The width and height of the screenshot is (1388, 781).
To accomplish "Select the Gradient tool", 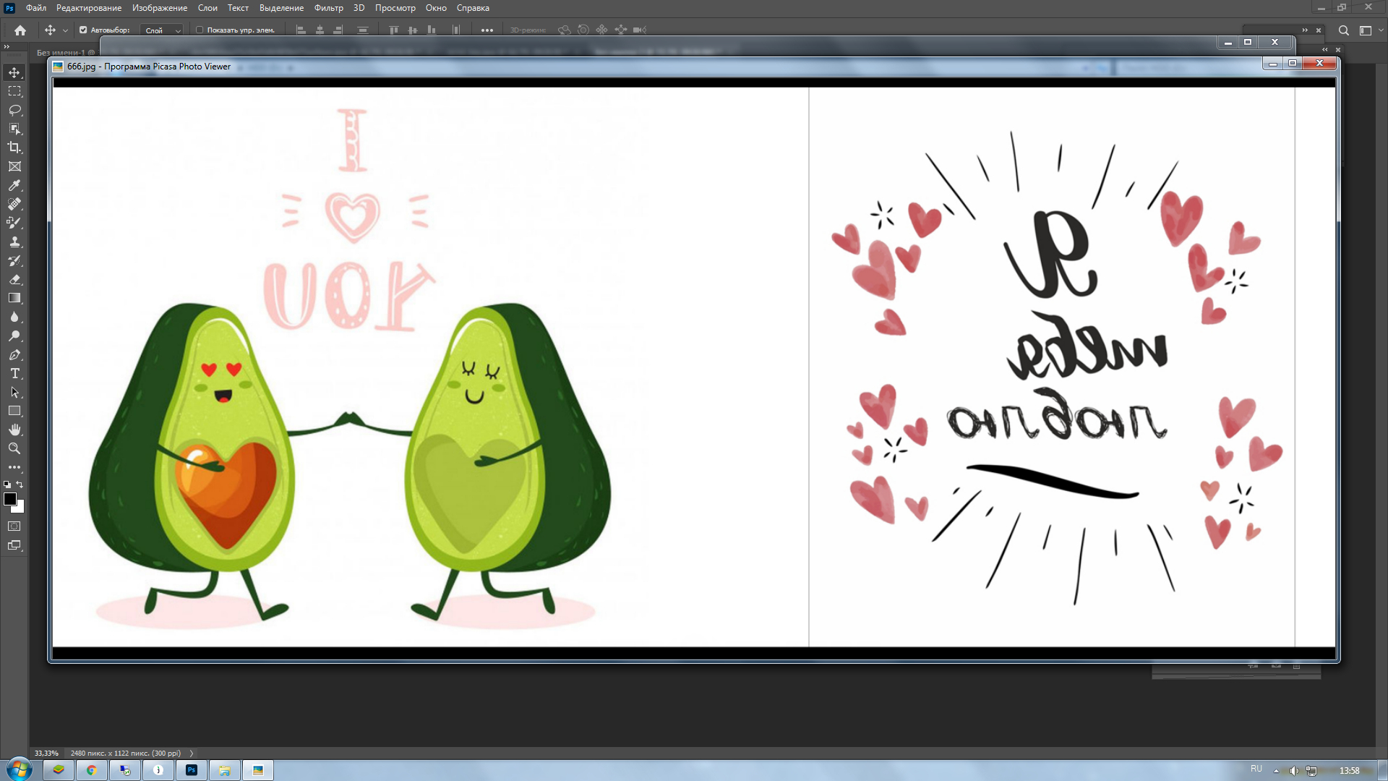I will (14, 298).
